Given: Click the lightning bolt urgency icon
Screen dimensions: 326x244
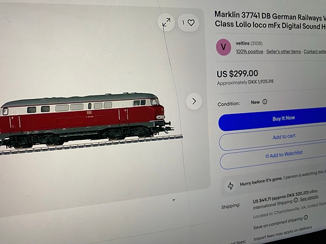Looking at the screenshot, I should point(230,186).
